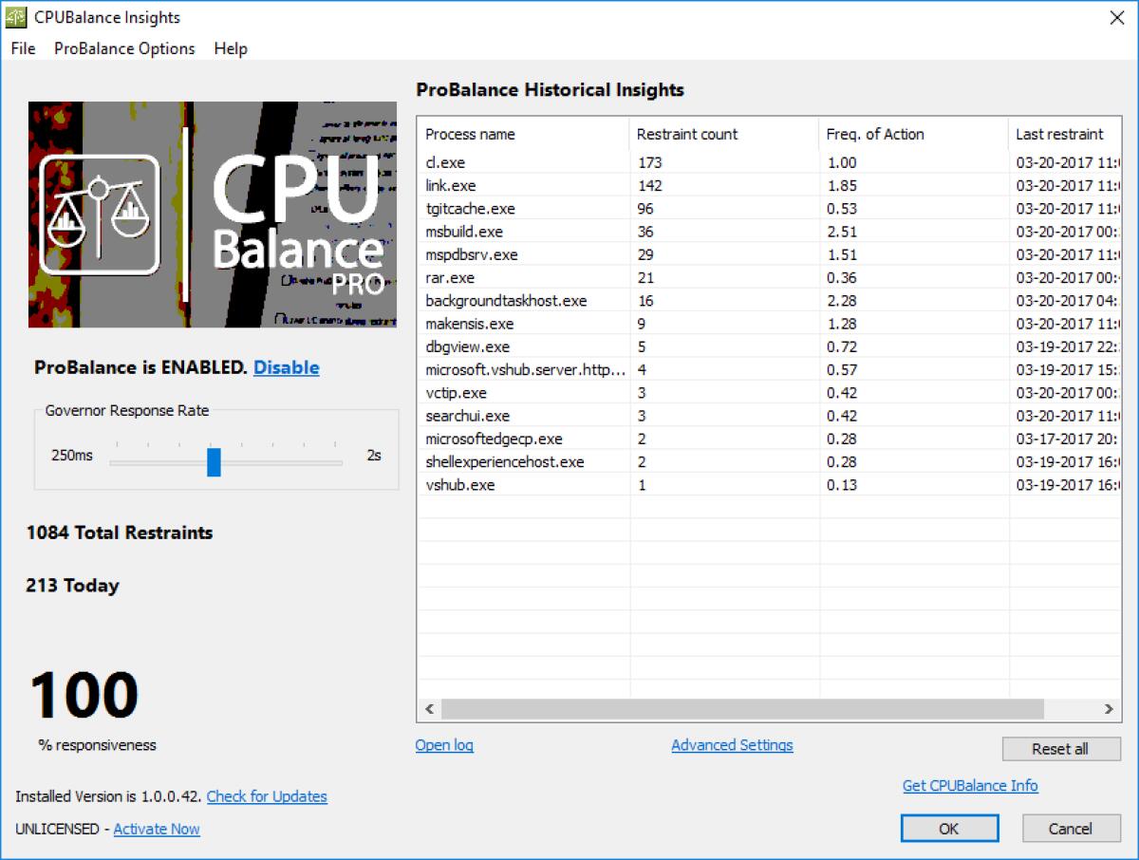Open the File menu
1139x860 pixels.
[22, 48]
